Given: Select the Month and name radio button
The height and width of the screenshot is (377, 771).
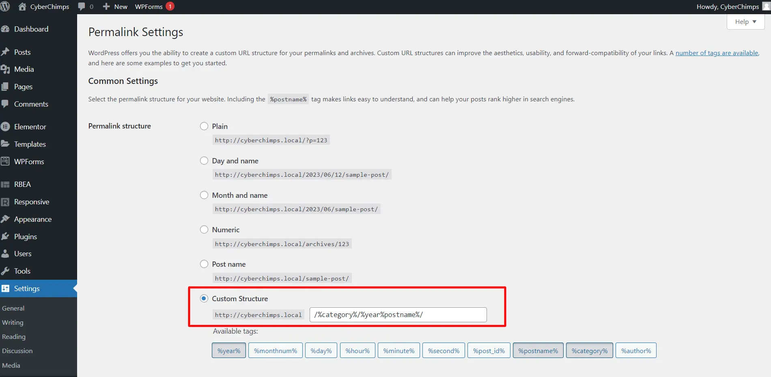Looking at the screenshot, I should point(204,195).
